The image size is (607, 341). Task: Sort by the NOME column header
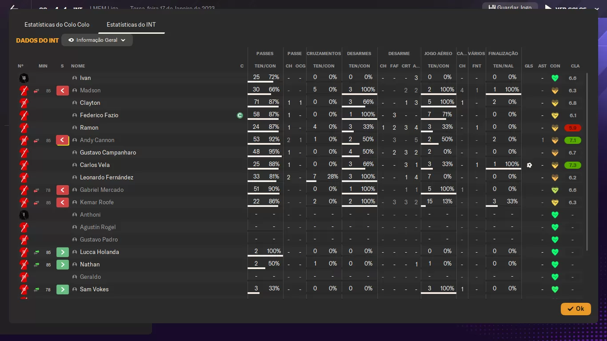click(x=78, y=66)
